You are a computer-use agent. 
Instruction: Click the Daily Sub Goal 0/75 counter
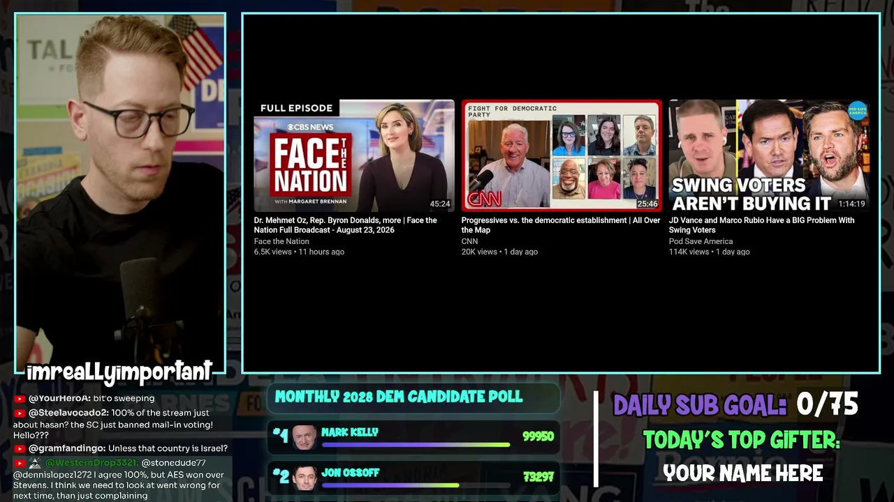pos(735,405)
